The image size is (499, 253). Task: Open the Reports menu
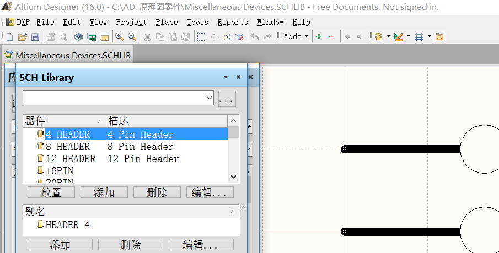233,22
